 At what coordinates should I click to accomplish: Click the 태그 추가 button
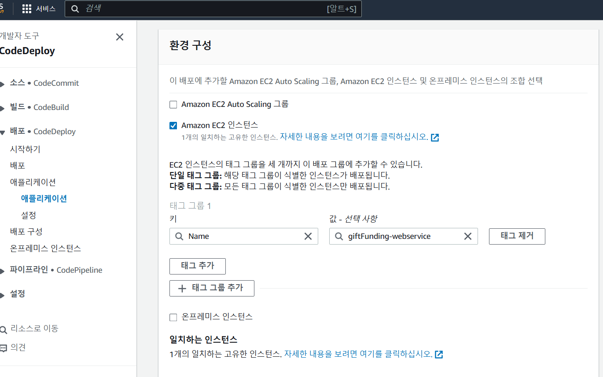coord(198,266)
